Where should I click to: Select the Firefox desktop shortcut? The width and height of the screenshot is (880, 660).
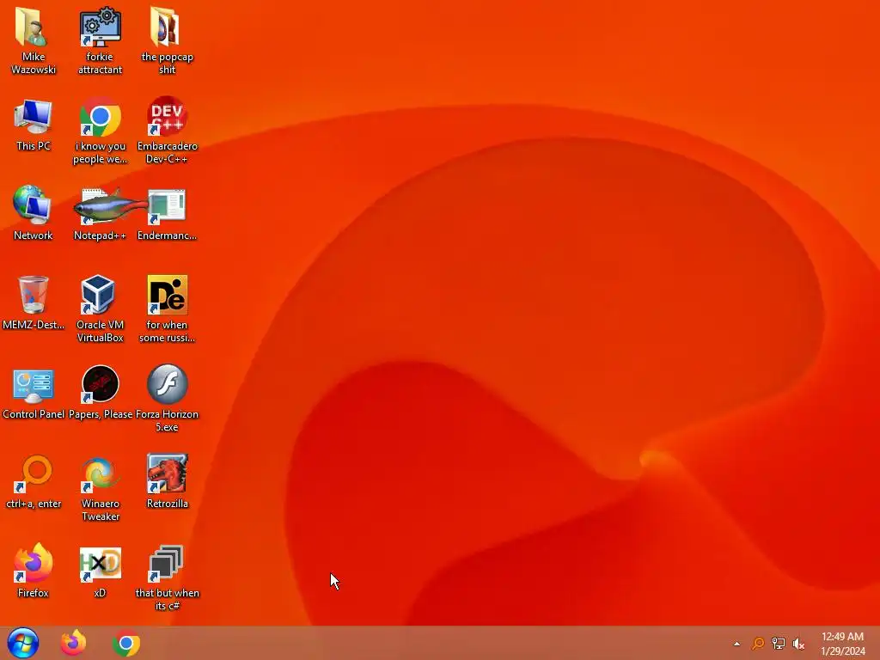coord(34,562)
